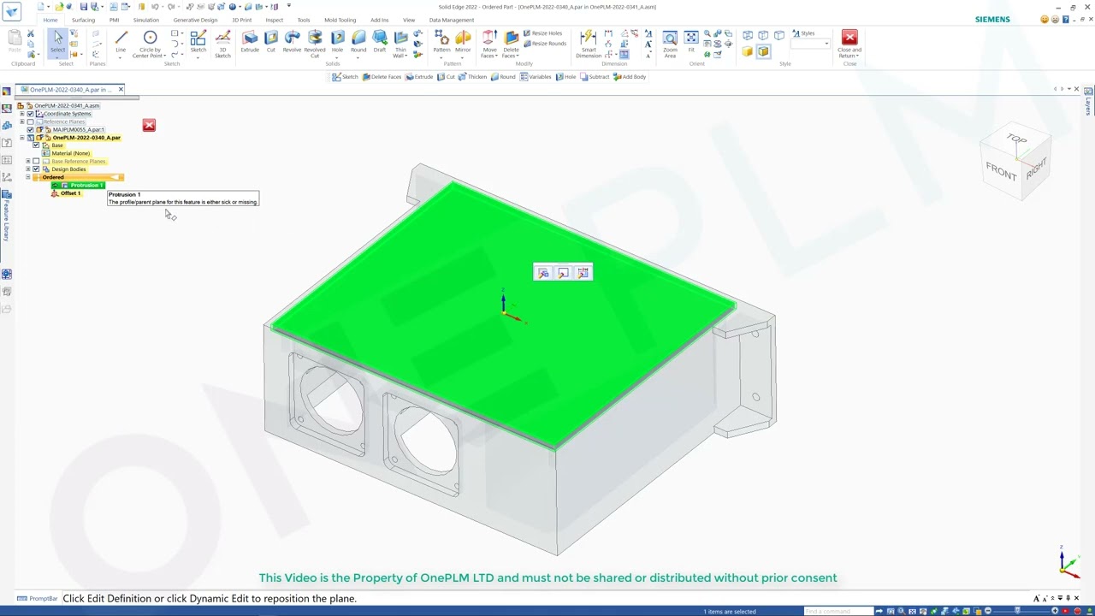Viewport: 1095px width, 616px height.
Task: Click the Smart Dimension tool
Action: [x=589, y=44]
